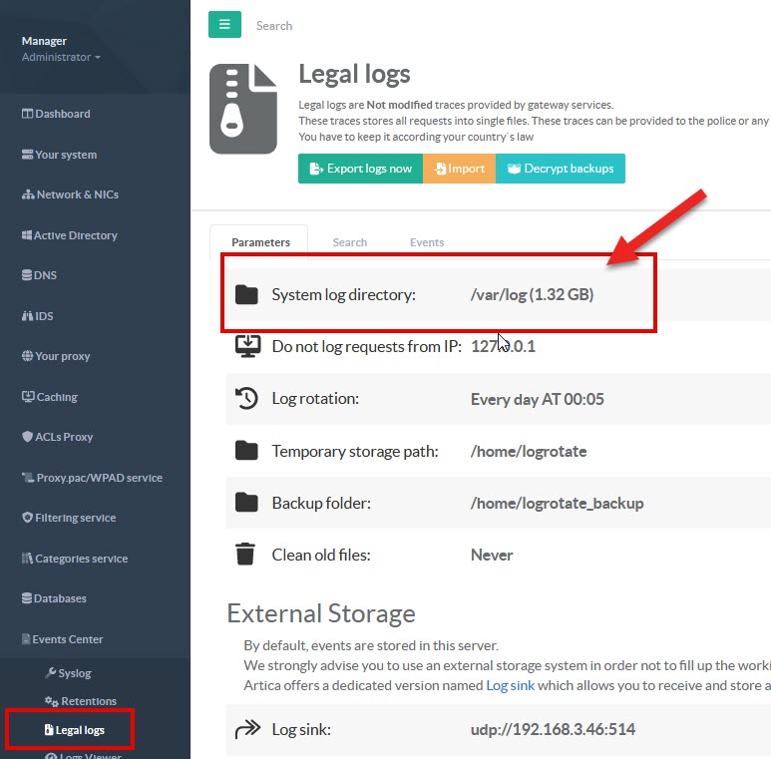Viewport: 771px width, 759px height.
Task: Click the hamburger menu toggle button
Action: [224, 25]
